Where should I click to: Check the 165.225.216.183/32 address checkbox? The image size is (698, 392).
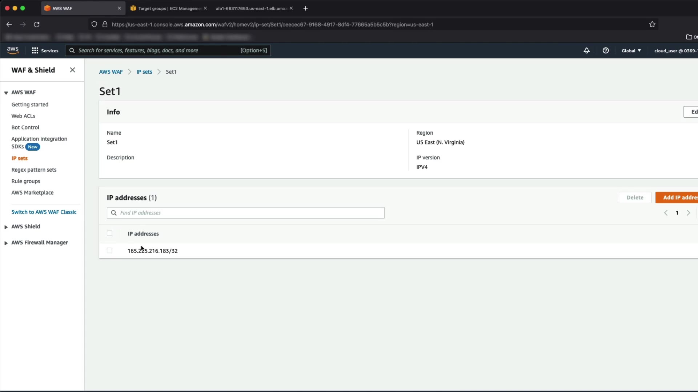(x=109, y=250)
